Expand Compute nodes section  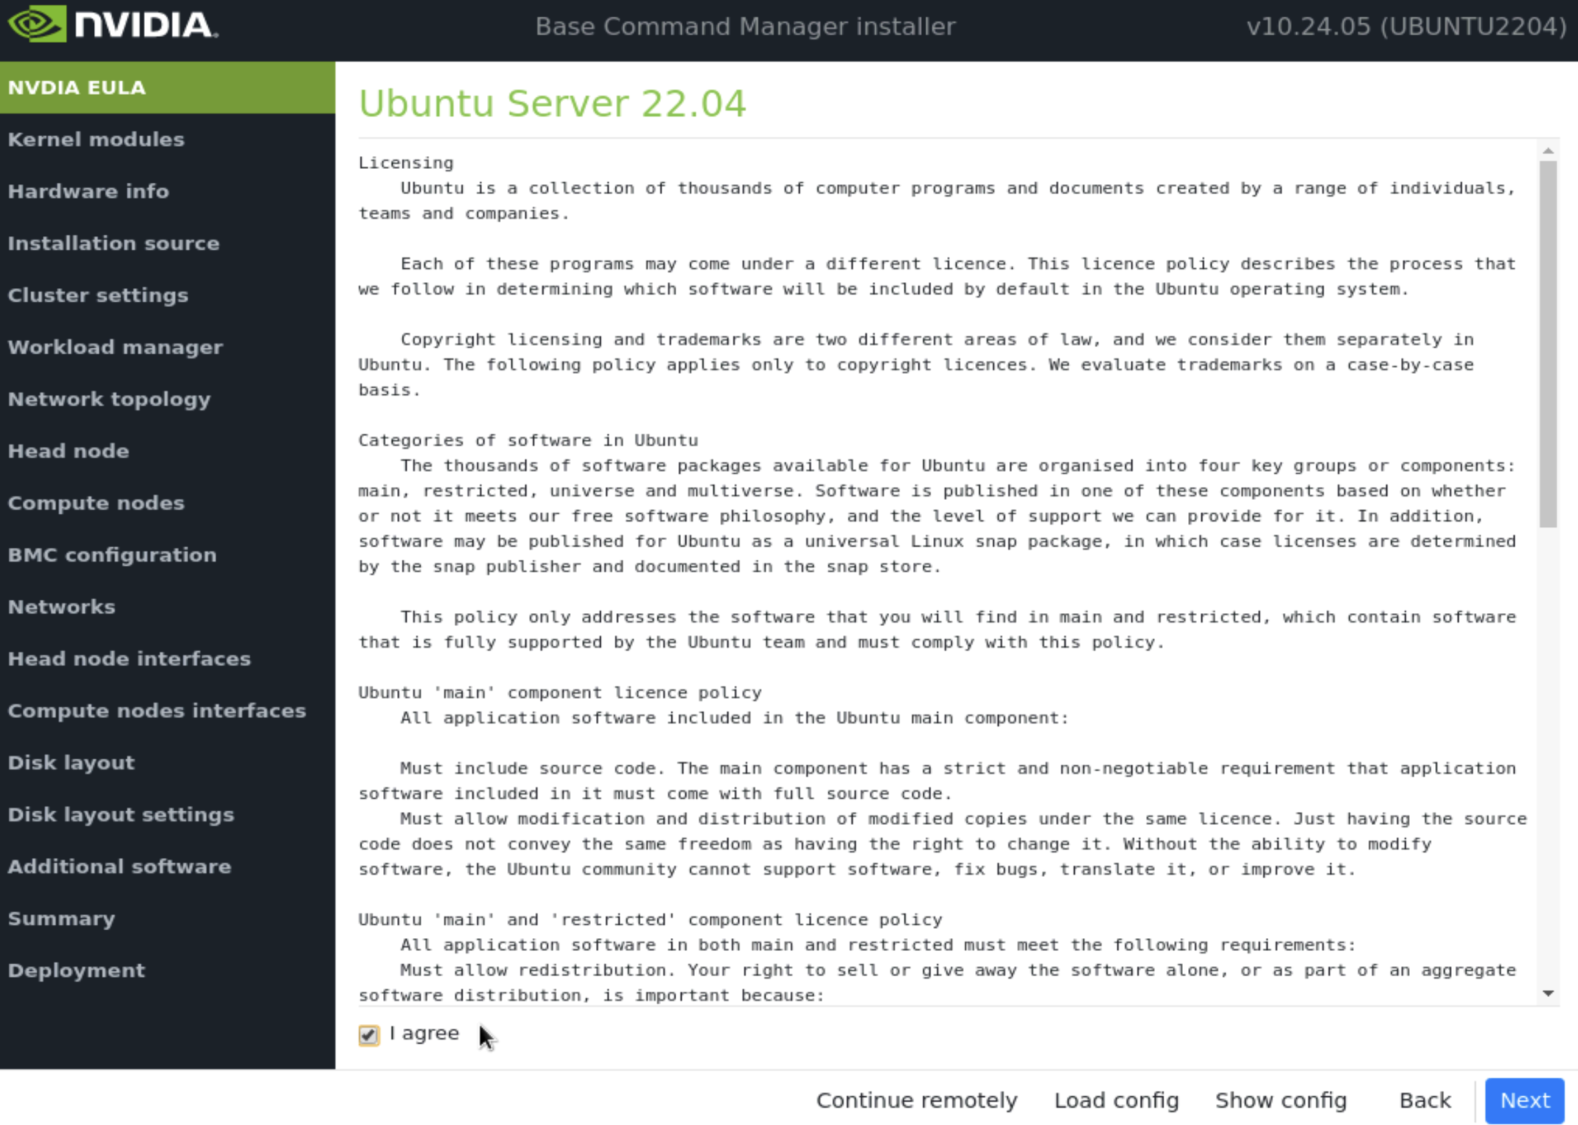(95, 503)
